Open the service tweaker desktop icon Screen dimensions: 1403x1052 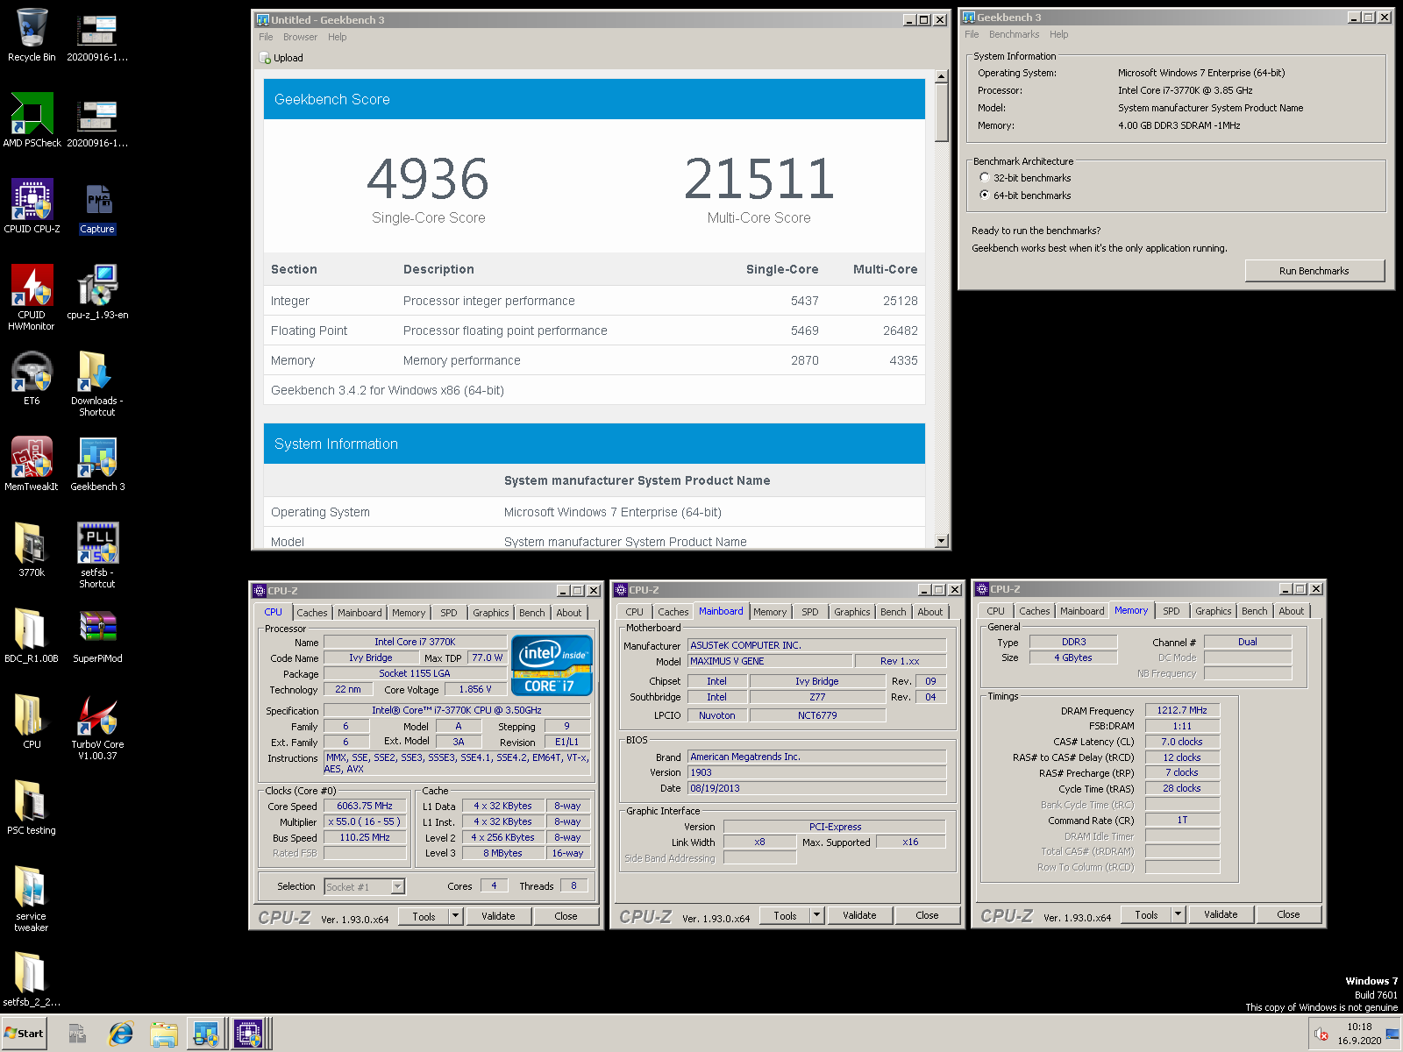coord(32,899)
